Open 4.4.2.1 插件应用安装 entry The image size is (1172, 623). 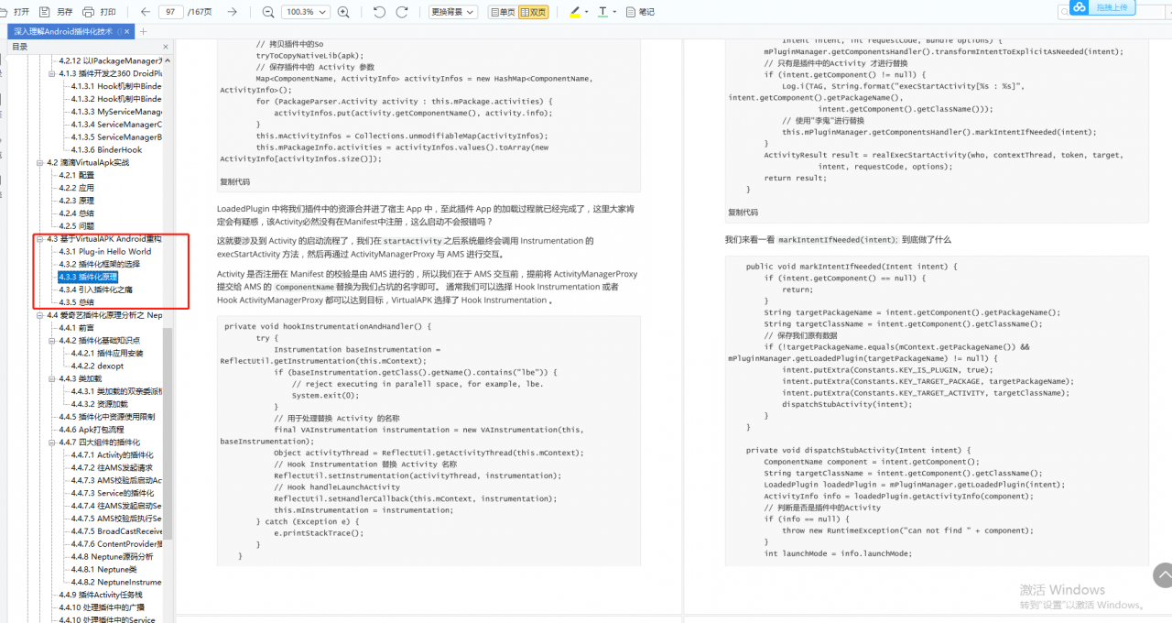click(107, 353)
